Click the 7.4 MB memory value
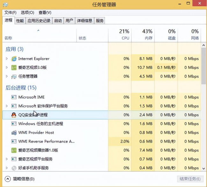The image size is (207, 187). (x=146, y=150)
